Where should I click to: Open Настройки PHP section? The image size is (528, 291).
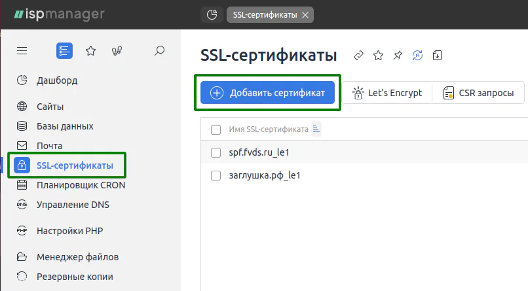point(69,231)
